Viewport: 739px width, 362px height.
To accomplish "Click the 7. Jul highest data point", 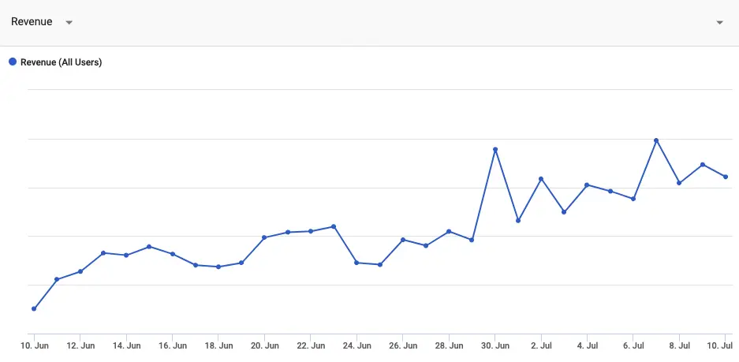I will pyautogui.click(x=656, y=140).
